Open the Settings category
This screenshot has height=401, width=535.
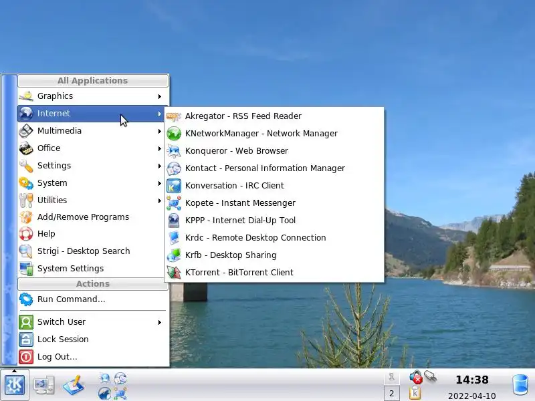(x=93, y=166)
